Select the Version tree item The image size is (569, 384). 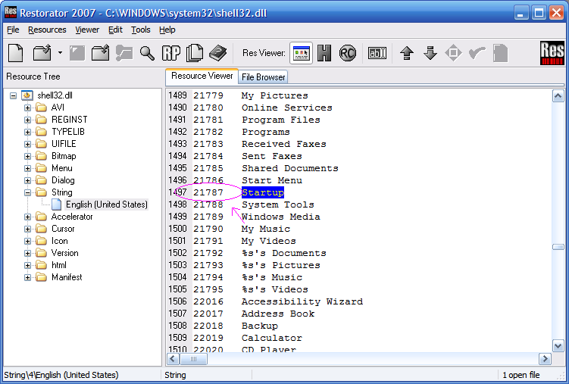click(64, 253)
